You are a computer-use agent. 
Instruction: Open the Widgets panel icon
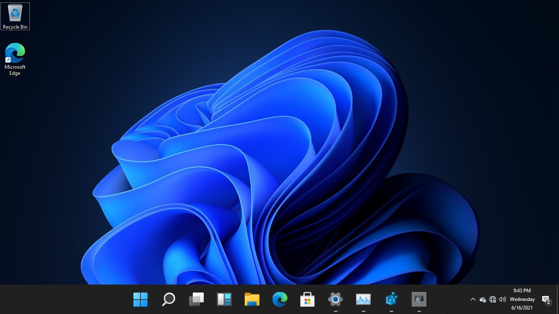pos(224,299)
